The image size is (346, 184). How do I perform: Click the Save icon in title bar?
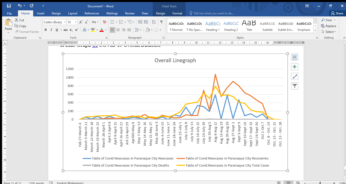point(9,6)
